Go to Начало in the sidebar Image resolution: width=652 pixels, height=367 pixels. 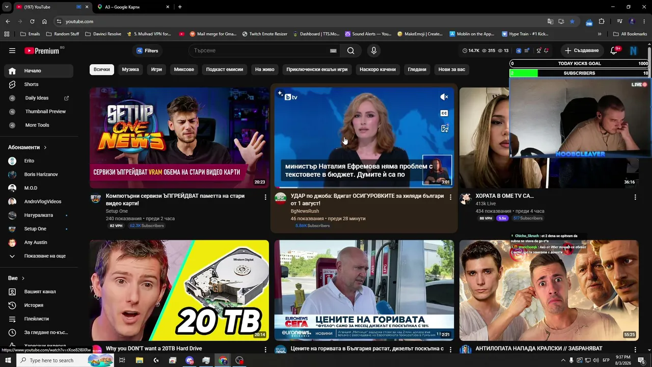39,71
